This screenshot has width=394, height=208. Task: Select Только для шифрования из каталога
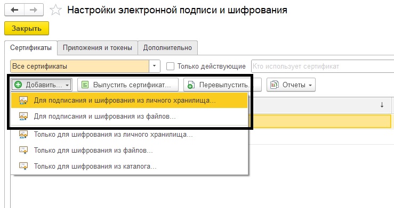pos(130,166)
